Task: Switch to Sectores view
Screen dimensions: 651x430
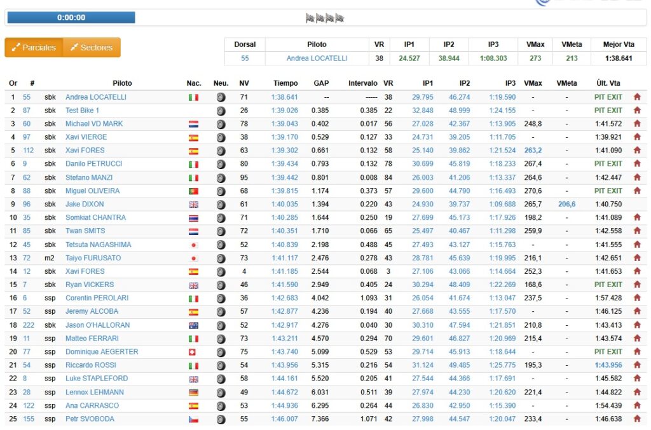Action: [x=92, y=48]
